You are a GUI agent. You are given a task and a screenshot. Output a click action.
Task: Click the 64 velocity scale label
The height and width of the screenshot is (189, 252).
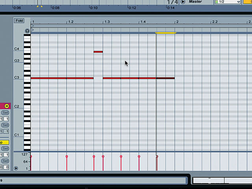click(x=26, y=162)
